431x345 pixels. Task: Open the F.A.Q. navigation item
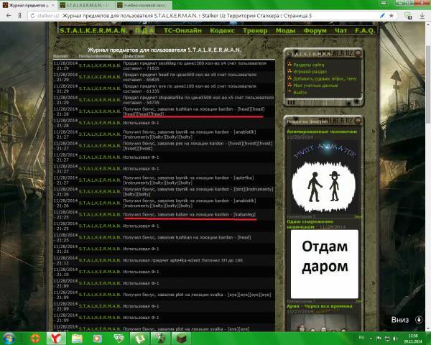pyautogui.click(x=364, y=31)
